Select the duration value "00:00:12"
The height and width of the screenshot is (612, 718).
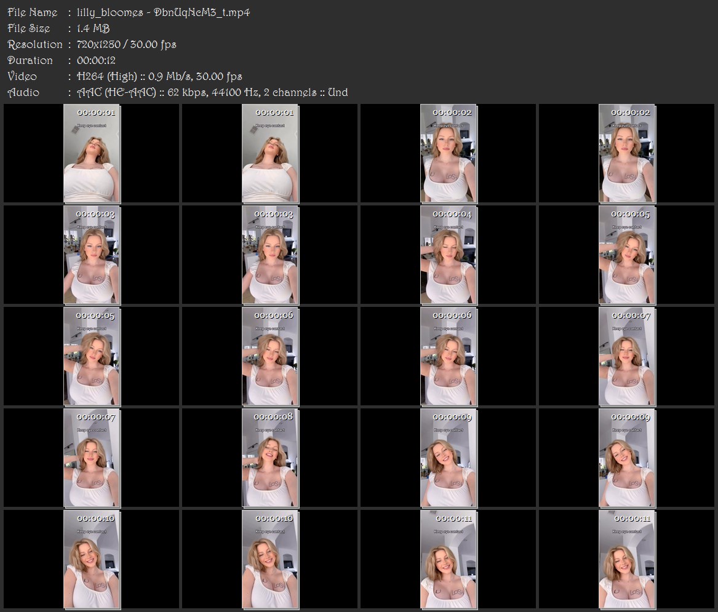96,60
